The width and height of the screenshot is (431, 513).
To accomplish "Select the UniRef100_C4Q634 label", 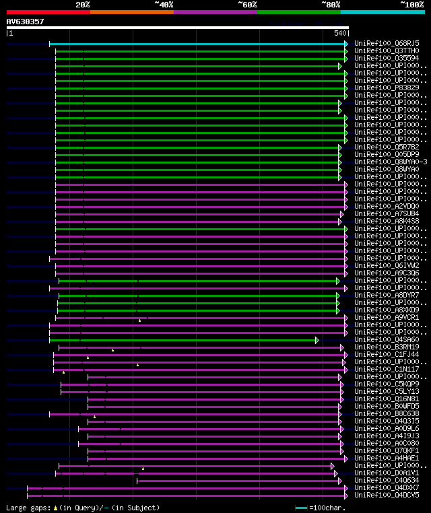I will coord(387,480).
